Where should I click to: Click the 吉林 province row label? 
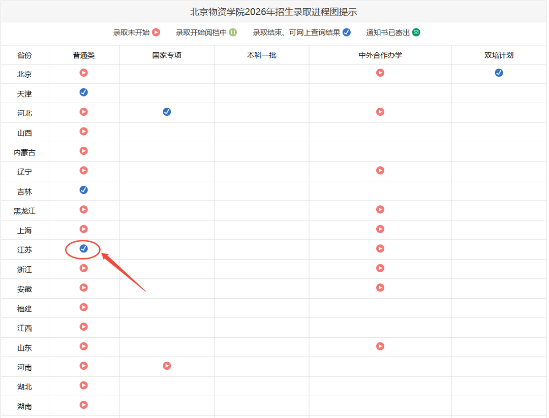(24, 191)
